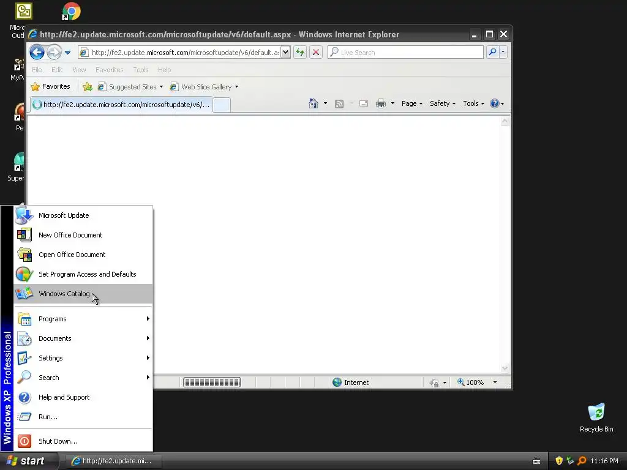
Task: Open the command bar Tools dropdown
Action: click(473, 103)
